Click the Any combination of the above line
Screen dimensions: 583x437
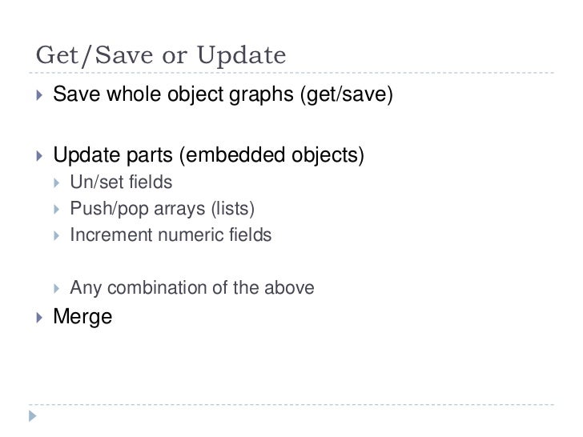[192, 288]
